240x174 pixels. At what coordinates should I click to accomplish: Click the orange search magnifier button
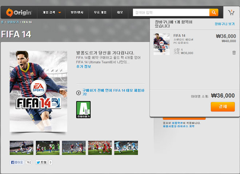tap(214, 12)
